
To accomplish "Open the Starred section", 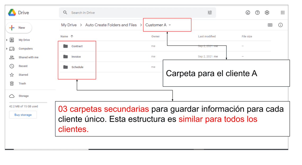I will tap(23, 75).
